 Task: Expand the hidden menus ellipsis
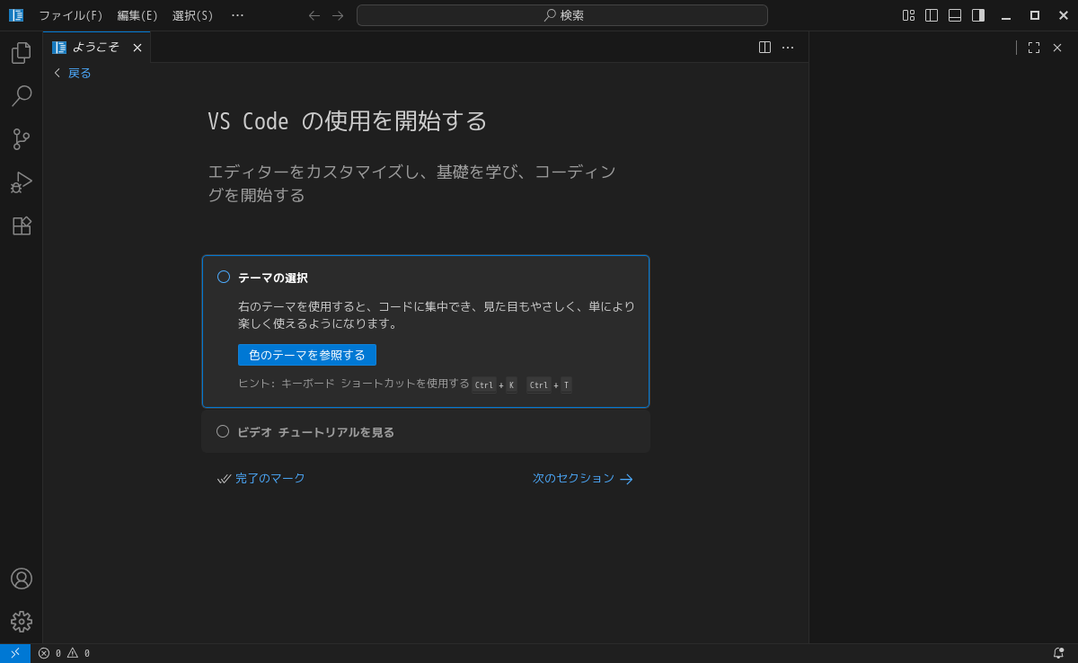pos(237,15)
